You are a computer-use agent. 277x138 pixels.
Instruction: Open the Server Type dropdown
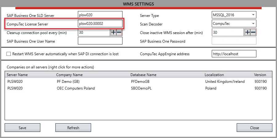coord(234,15)
